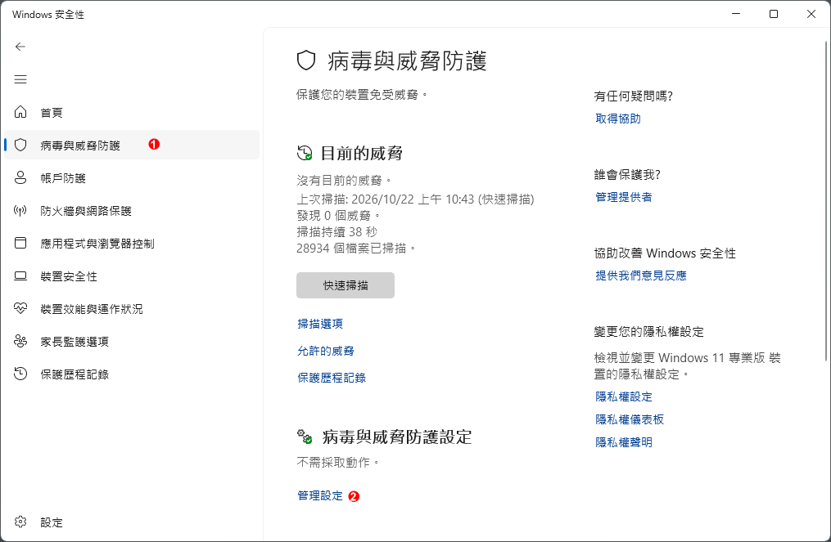
Task: Click the 上次掃描 date line
Action: tap(416, 199)
